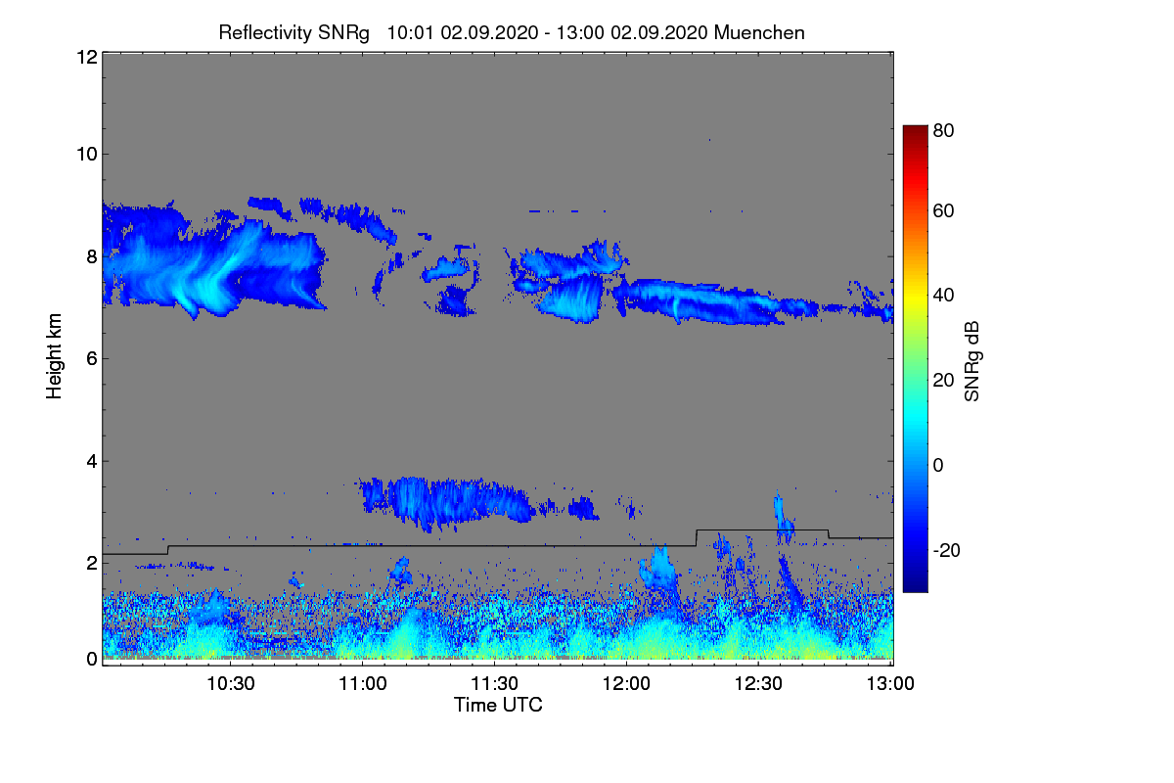Click the height axis label 12
Viewport: 1174px width, 783px height.
(x=86, y=57)
